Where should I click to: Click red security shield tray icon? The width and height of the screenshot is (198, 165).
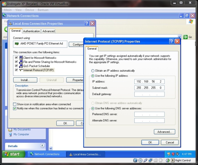click(173, 154)
